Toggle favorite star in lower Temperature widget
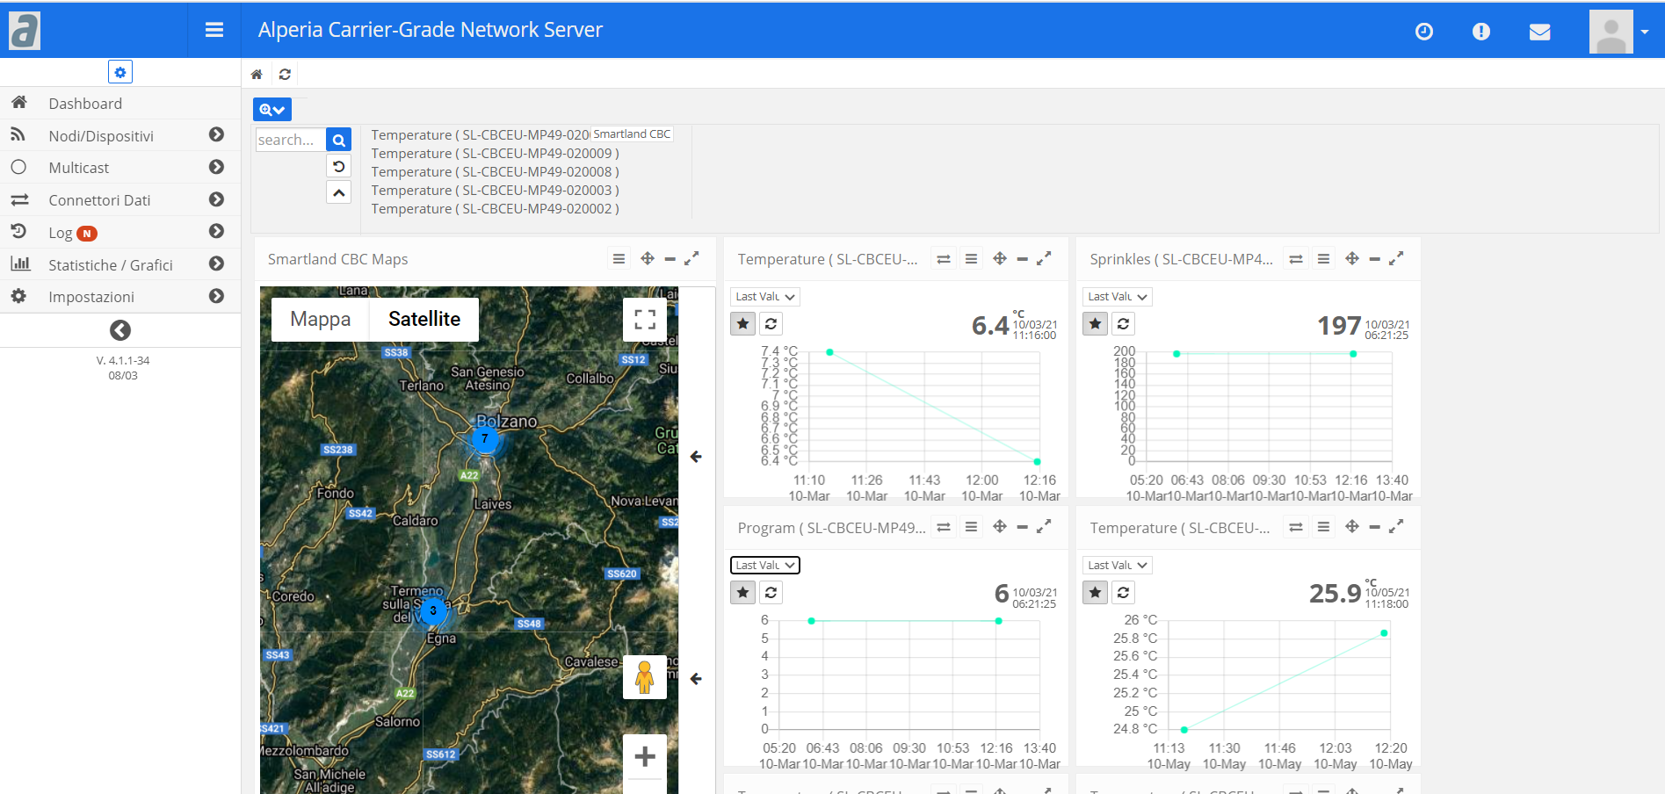1665x794 pixels. click(1096, 592)
